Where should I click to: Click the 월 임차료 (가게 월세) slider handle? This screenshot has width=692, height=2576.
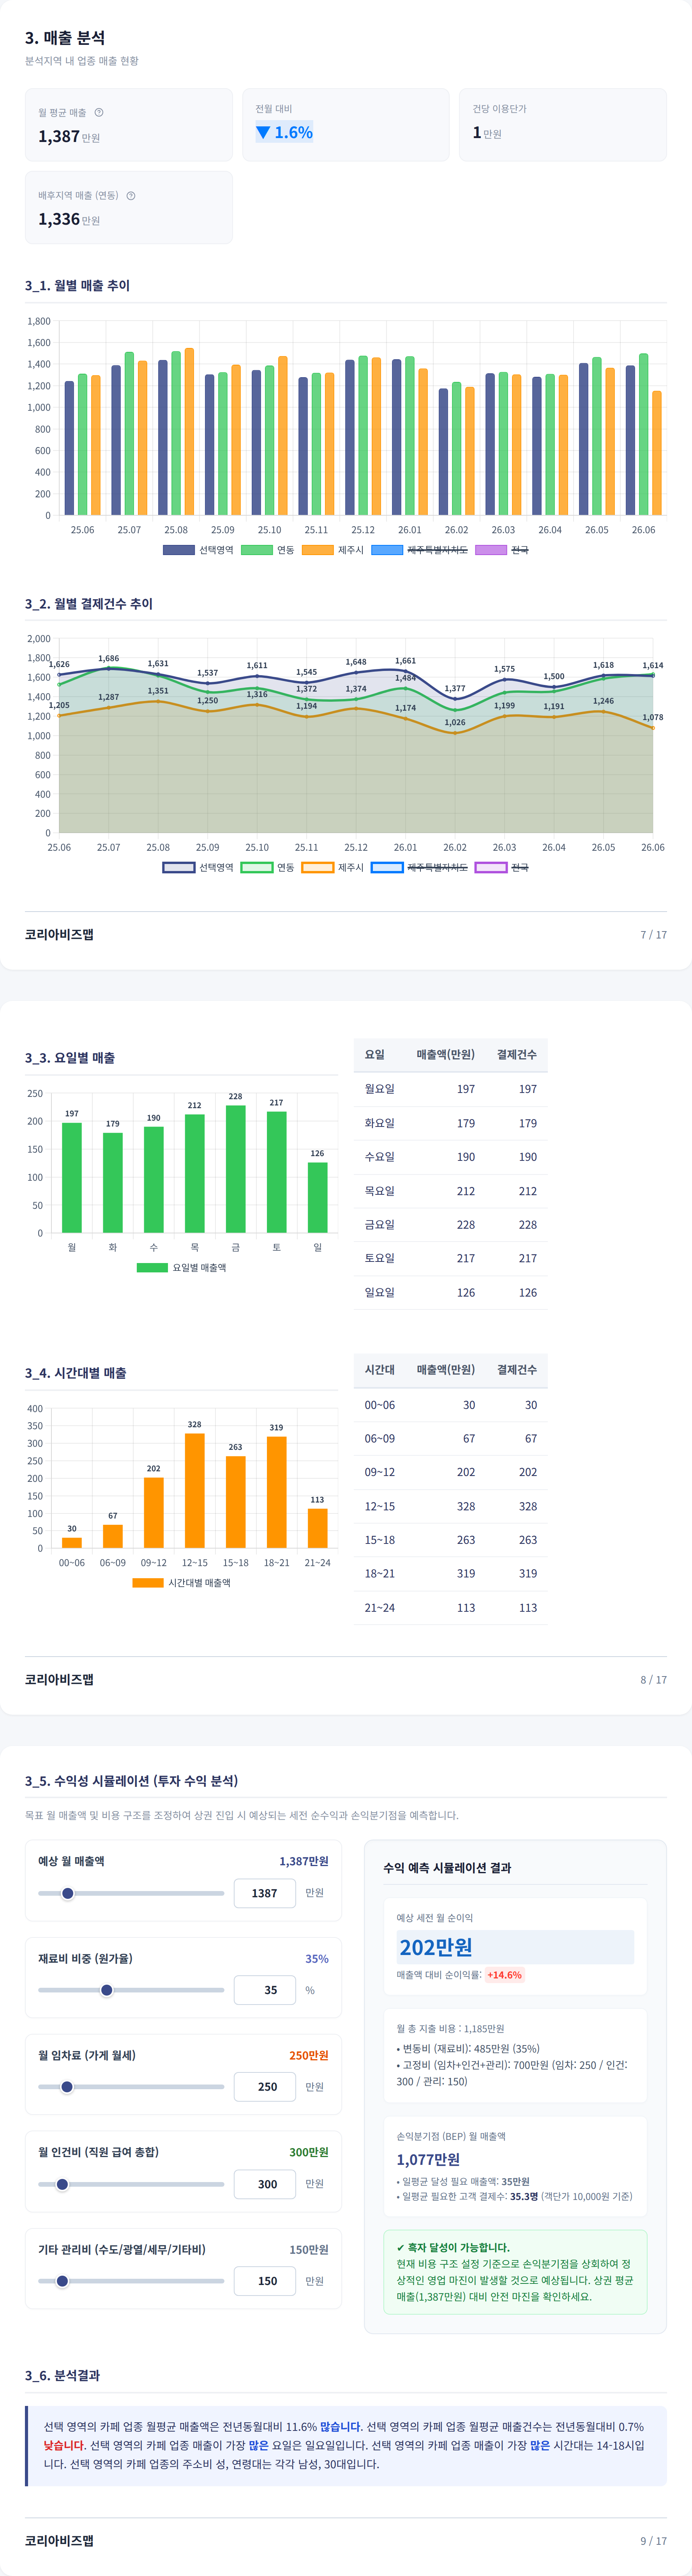click(x=67, y=2087)
